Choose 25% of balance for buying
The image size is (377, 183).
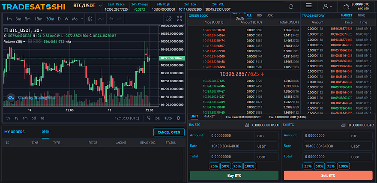pyautogui.click(x=214, y=166)
